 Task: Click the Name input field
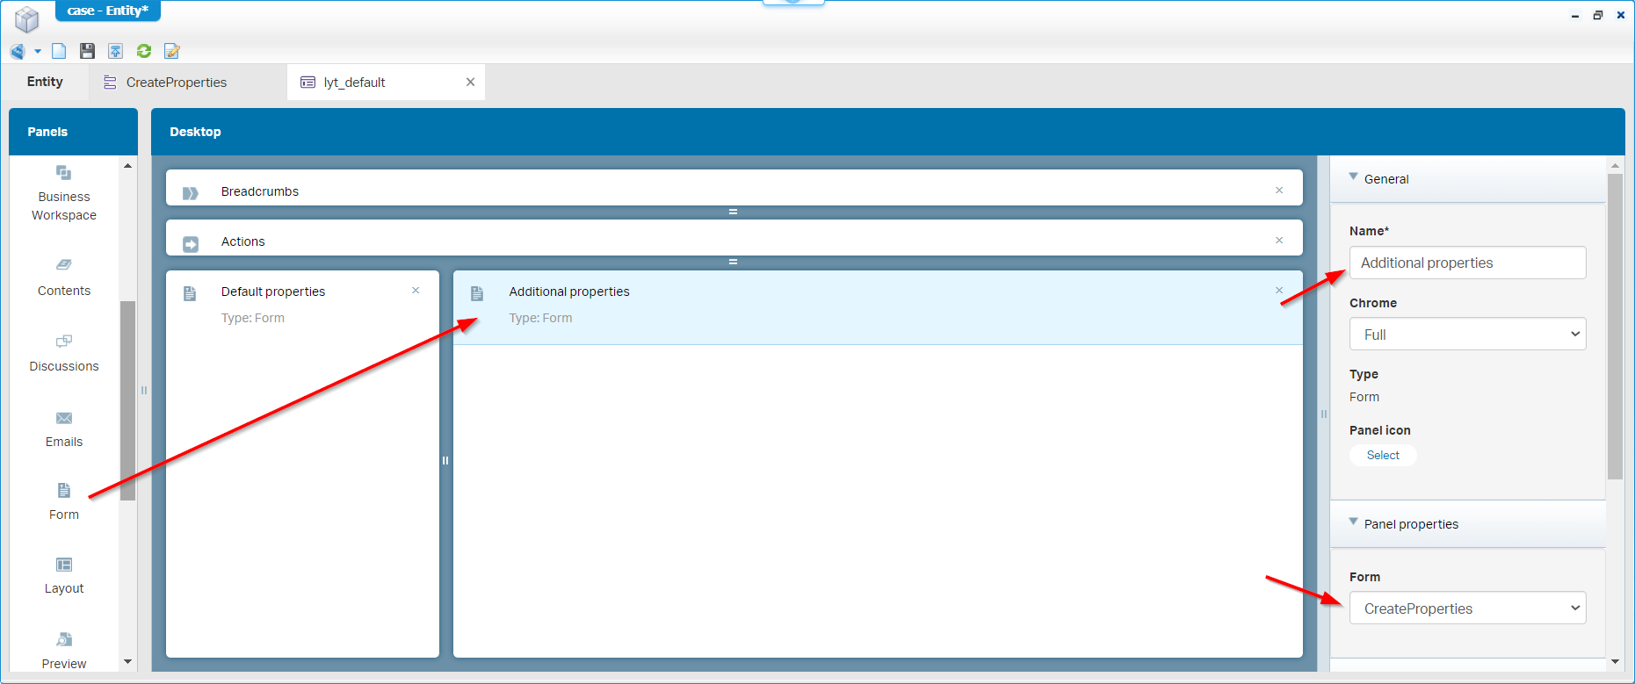coord(1467,263)
